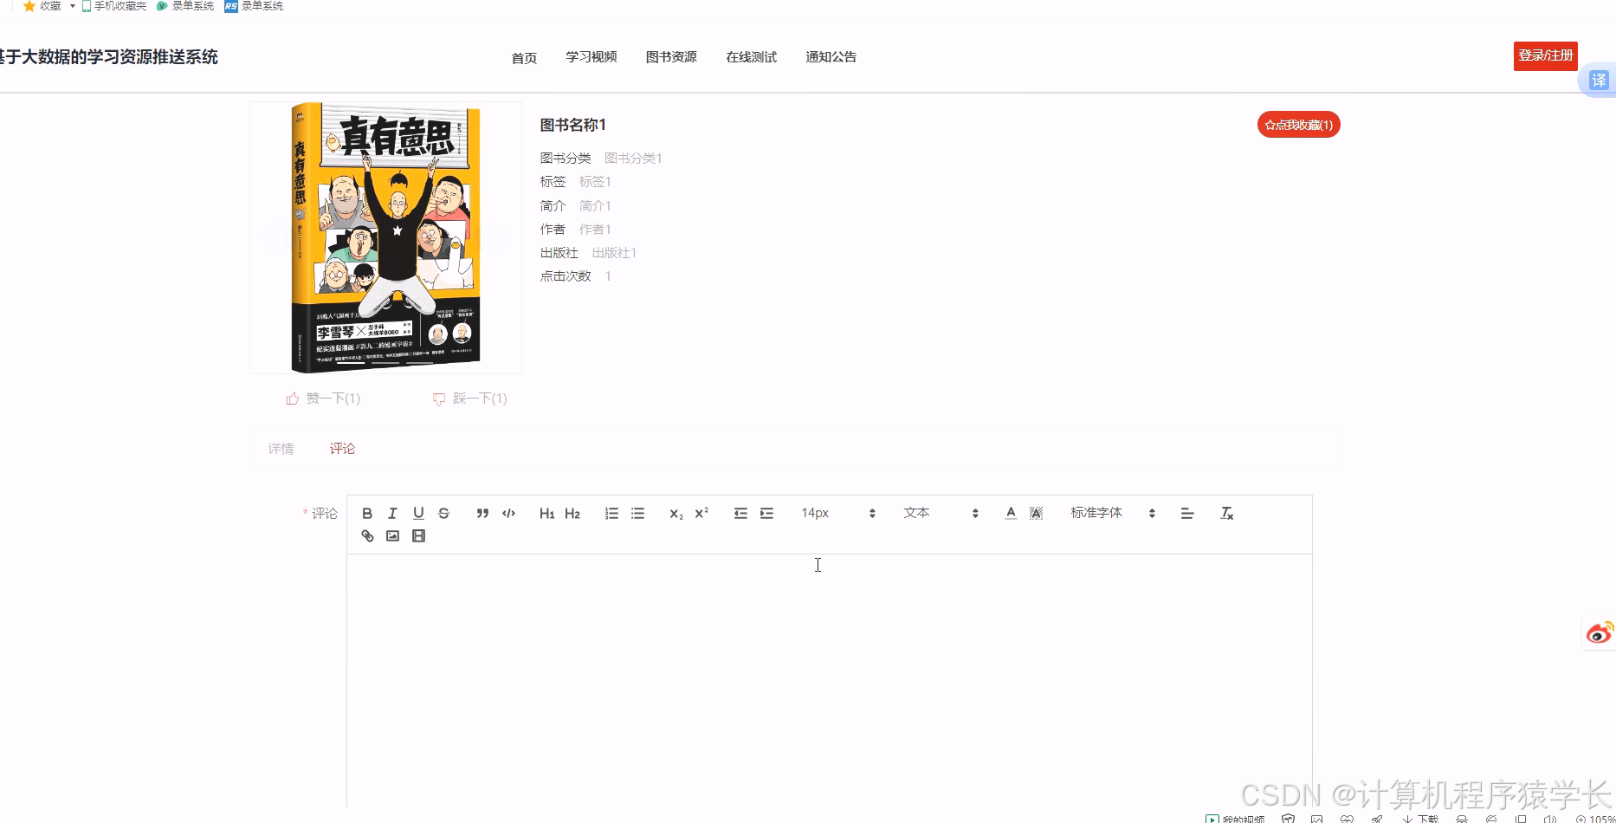Viewport: 1616px width, 823px height.
Task: Open the text alignment dropdown
Action: (1187, 513)
